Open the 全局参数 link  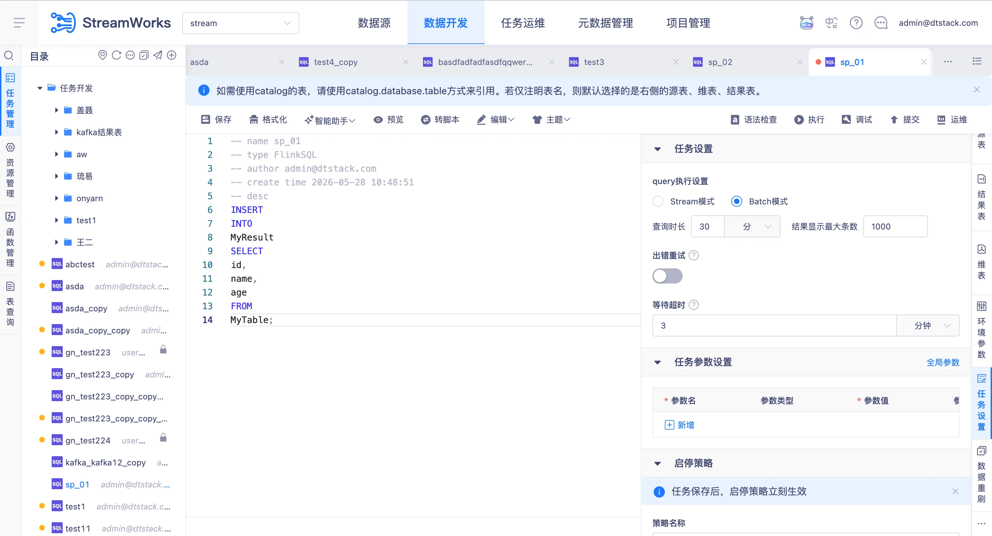tap(943, 362)
